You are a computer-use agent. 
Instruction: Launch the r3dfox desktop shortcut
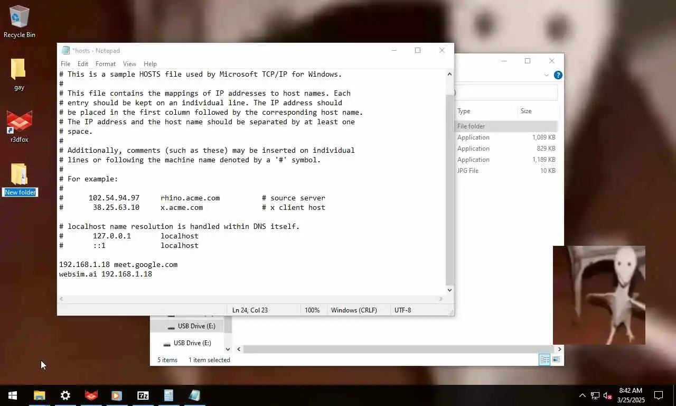(19, 127)
